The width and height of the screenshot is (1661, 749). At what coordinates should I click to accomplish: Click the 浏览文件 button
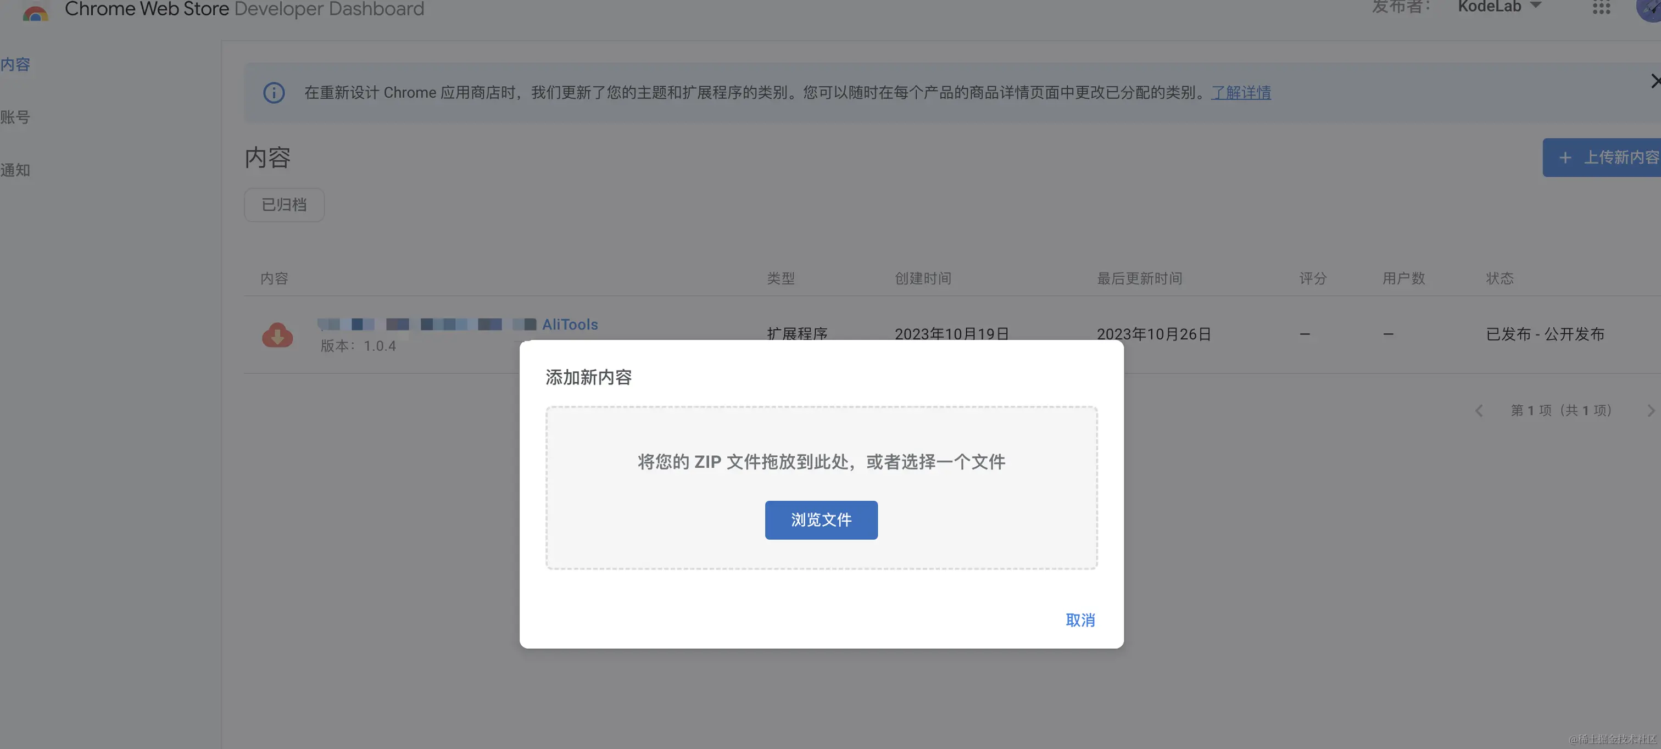click(821, 519)
